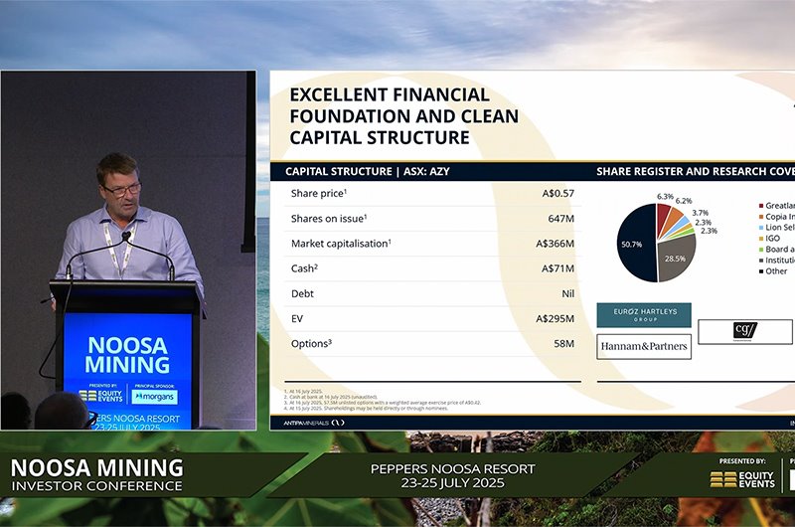Click the 'Cash' row label
Image resolution: width=795 pixels, height=527 pixels.
click(304, 268)
